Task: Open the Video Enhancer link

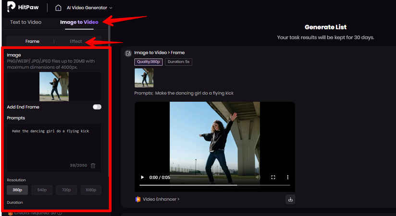Action: coord(161,199)
